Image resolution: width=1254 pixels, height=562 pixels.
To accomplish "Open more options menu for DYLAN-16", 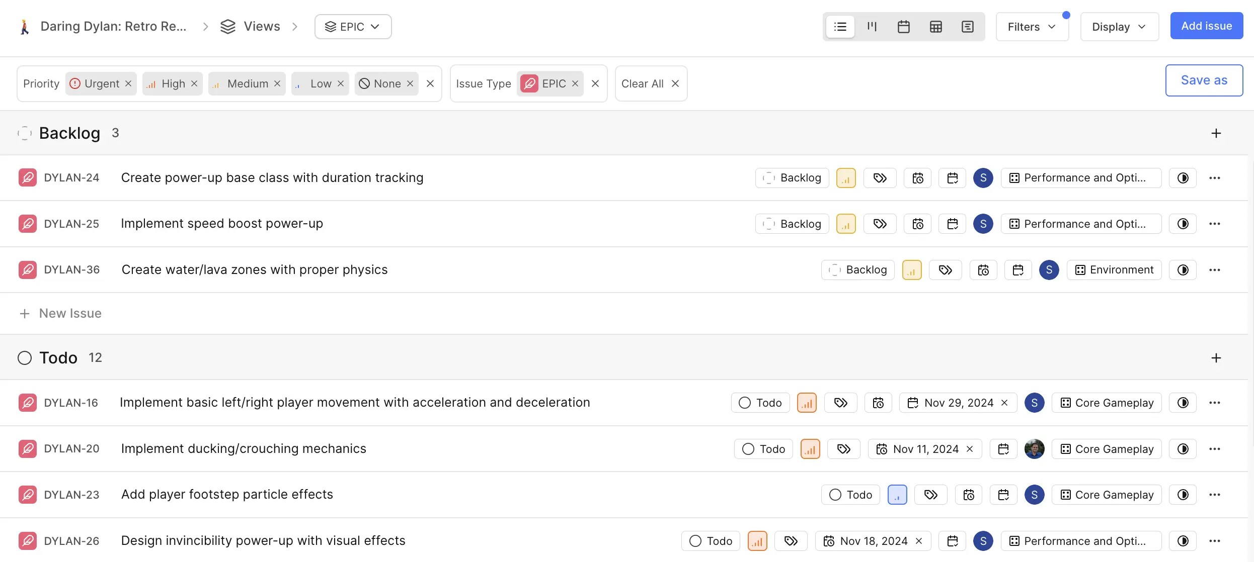I will pos(1214,403).
